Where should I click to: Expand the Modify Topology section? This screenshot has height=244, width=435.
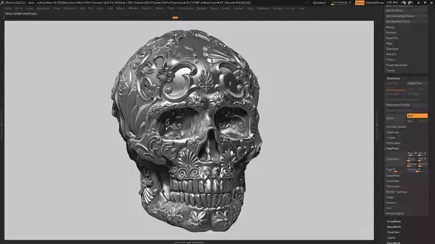click(x=396, y=192)
